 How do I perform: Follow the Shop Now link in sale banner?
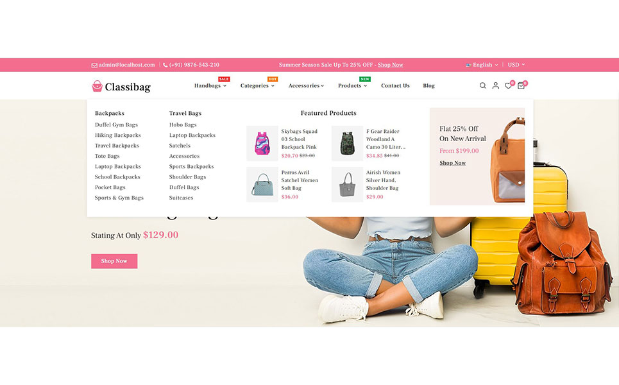coord(390,65)
